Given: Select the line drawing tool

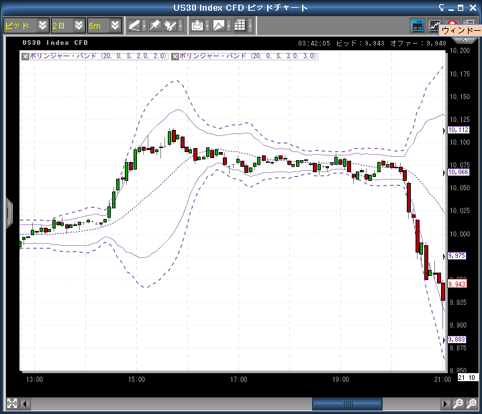Looking at the screenshot, I should coord(134,25).
